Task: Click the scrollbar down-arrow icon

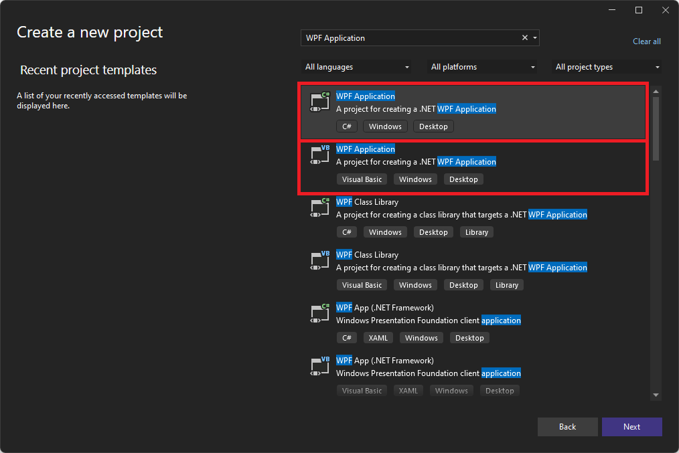Action: coord(656,394)
